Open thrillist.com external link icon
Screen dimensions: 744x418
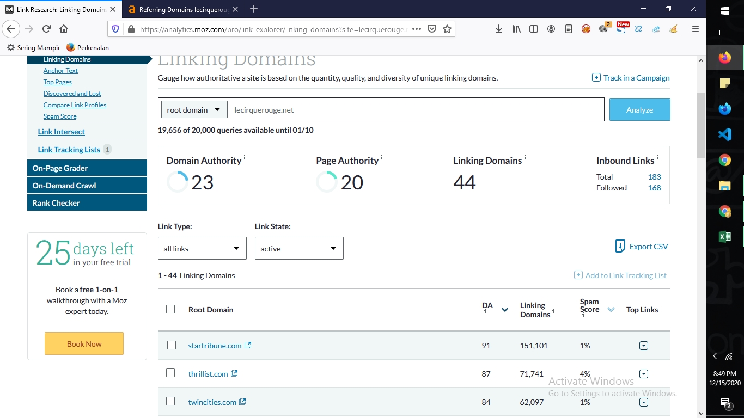pyautogui.click(x=234, y=373)
